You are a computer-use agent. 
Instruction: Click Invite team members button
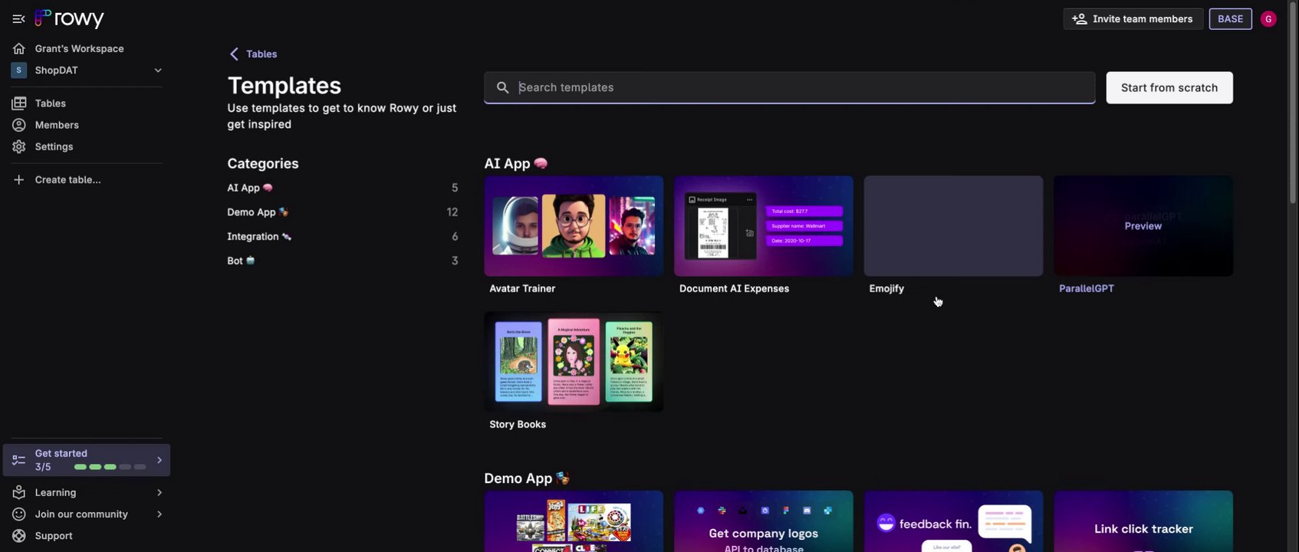1132,19
